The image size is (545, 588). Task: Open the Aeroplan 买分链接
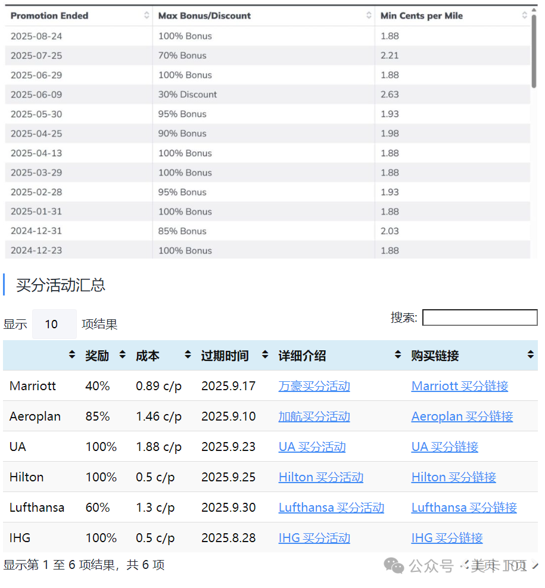tap(462, 416)
